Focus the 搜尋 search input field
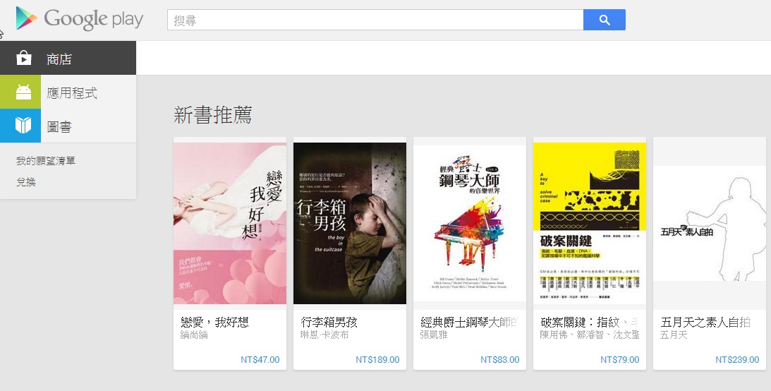 click(375, 20)
